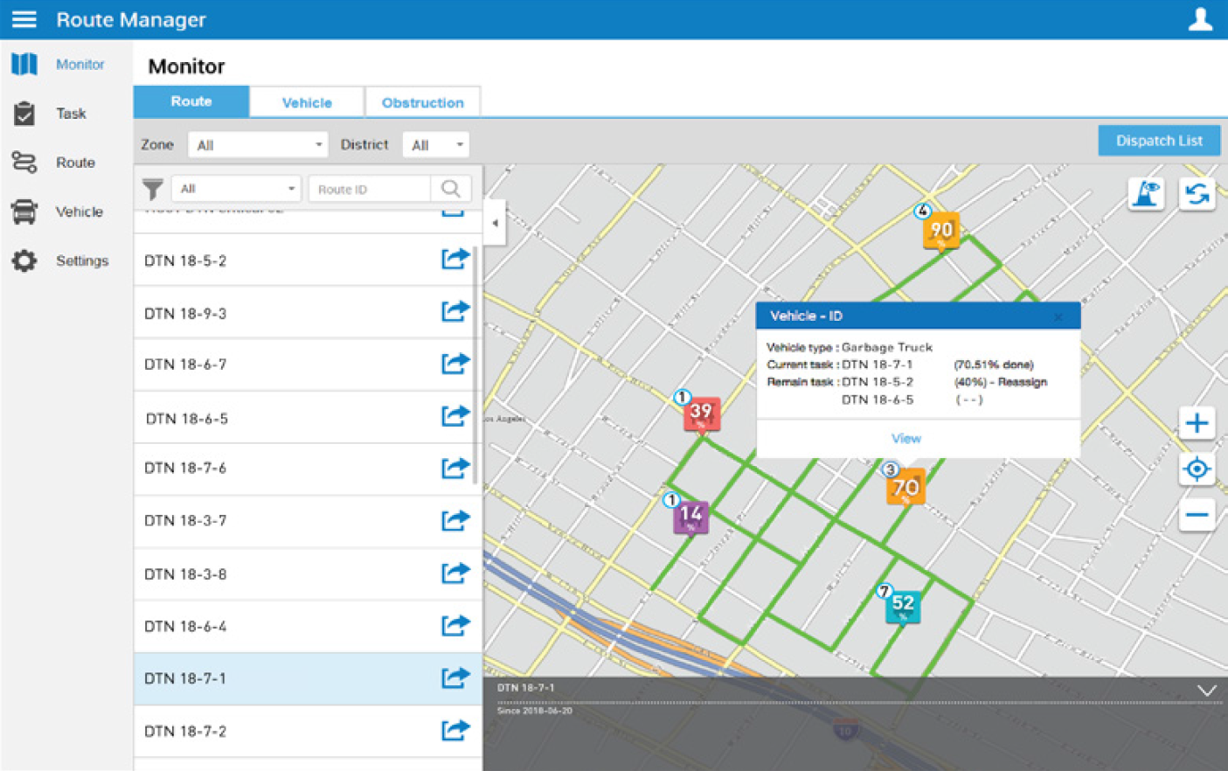Click the Route ID search field
Viewport: 1228px width, 771px height.
click(369, 189)
